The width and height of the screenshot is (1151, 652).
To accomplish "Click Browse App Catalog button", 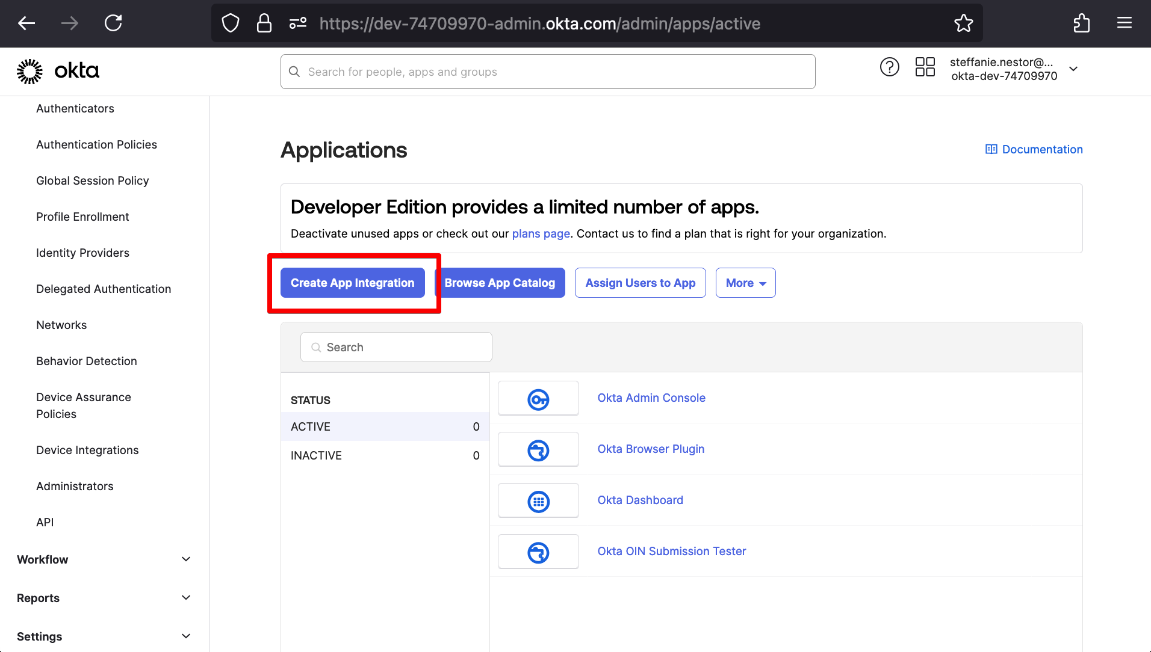I will [x=500, y=283].
